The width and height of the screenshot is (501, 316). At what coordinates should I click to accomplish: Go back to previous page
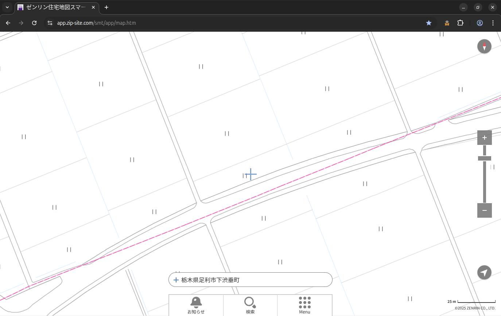pyautogui.click(x=8, y=23)
